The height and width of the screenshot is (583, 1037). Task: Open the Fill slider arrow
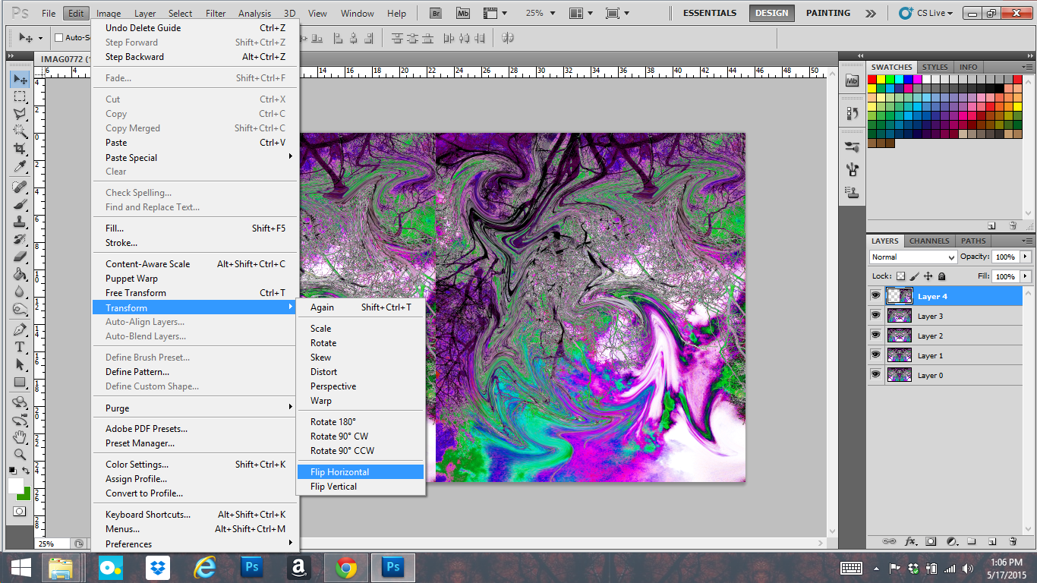coord(1026,277)
